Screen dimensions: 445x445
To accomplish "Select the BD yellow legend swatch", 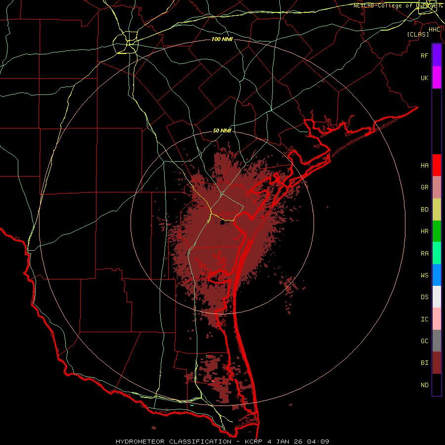I will point(437,210).
